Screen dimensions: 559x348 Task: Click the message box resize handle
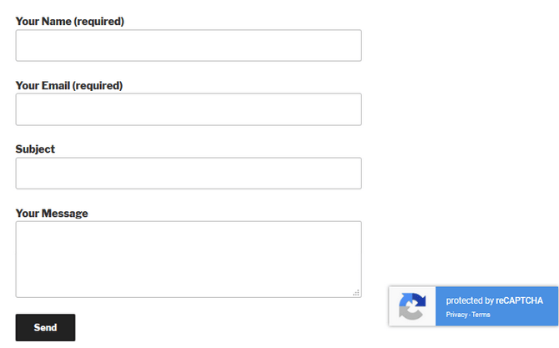point(356,292)
